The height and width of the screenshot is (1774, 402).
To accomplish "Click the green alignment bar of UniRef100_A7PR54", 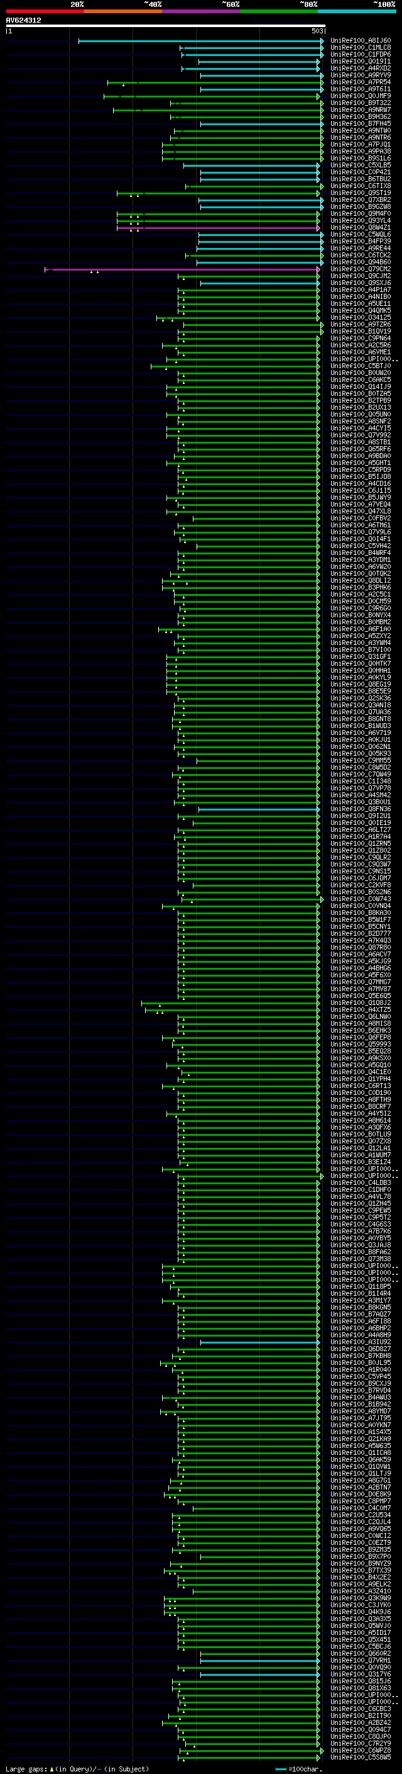I will (215, 82).
